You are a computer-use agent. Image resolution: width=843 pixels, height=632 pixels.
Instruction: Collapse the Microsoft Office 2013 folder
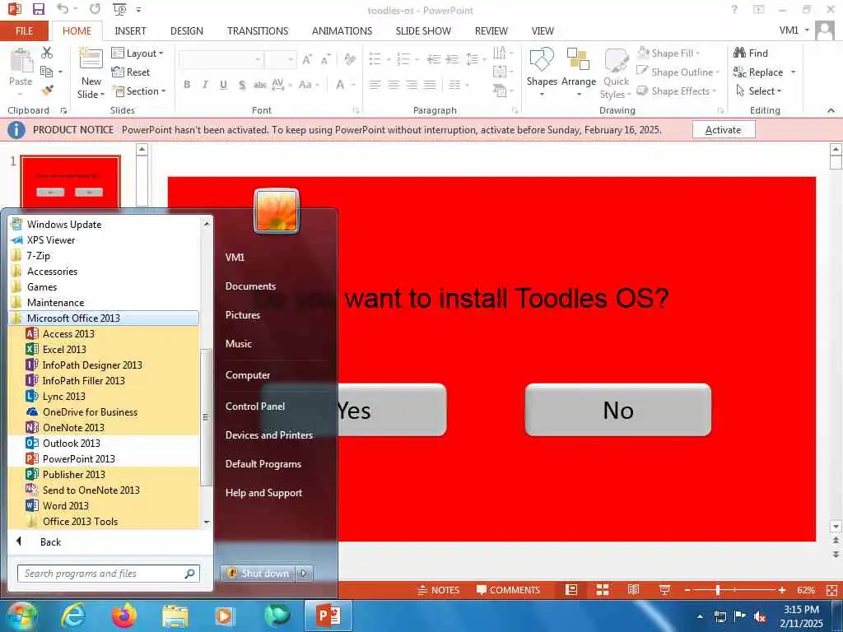point(103,318)
